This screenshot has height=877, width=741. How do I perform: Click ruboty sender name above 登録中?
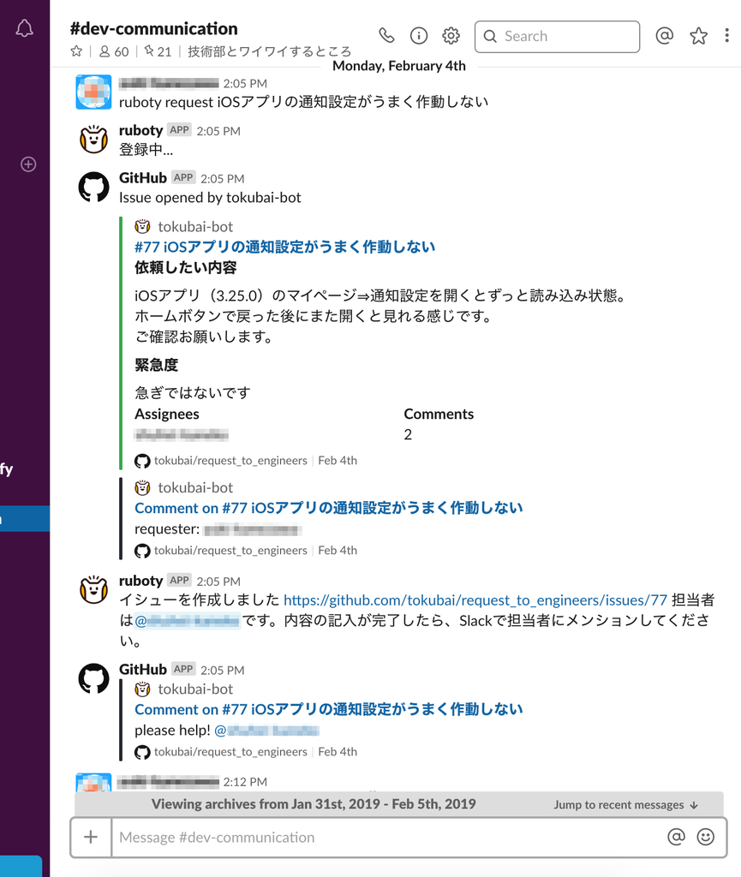141,130
